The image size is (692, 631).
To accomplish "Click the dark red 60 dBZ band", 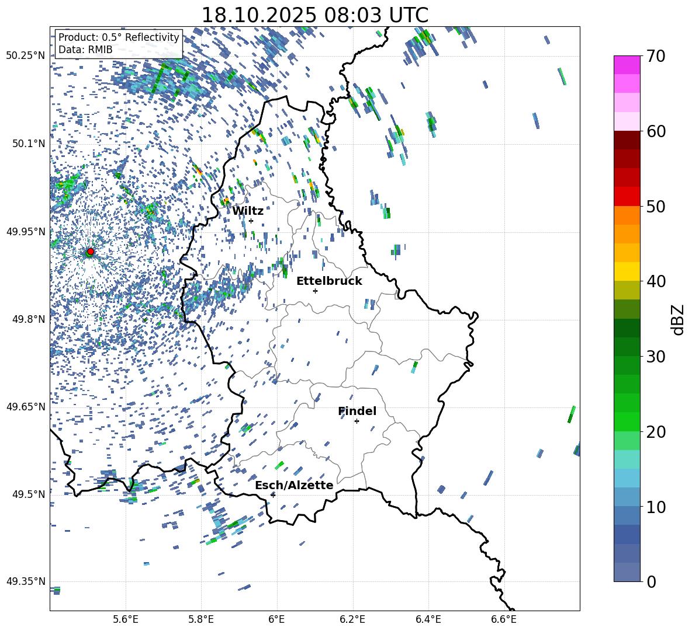I will [627, 140].
